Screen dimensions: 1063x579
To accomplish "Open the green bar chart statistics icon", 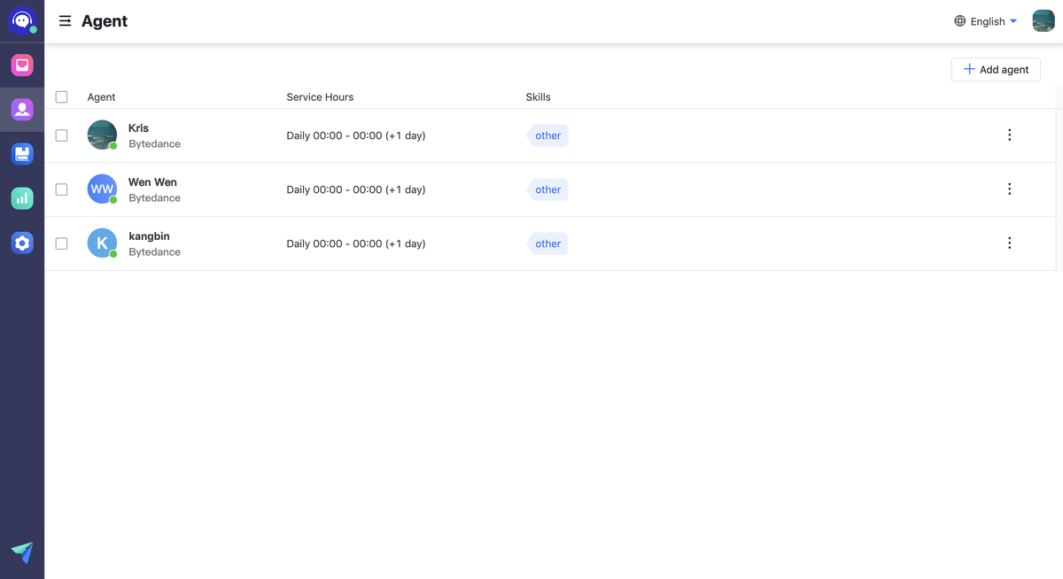I will coord(22,198).
